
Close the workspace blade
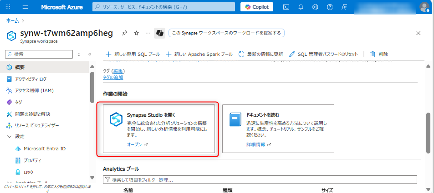419,33
